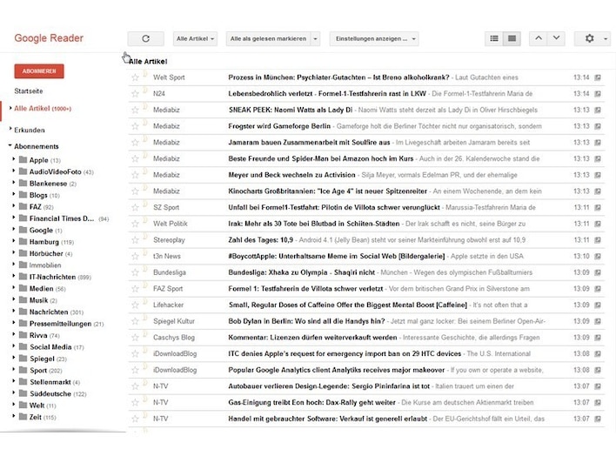
Task: Open original page icon for Dax-Rally article
Action: click(598, 402)
